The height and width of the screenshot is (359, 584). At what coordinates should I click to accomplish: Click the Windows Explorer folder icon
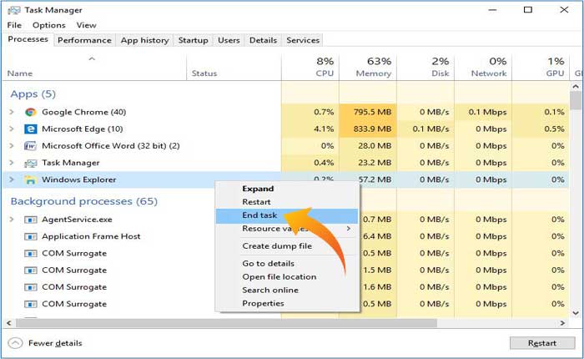(31, 179)
